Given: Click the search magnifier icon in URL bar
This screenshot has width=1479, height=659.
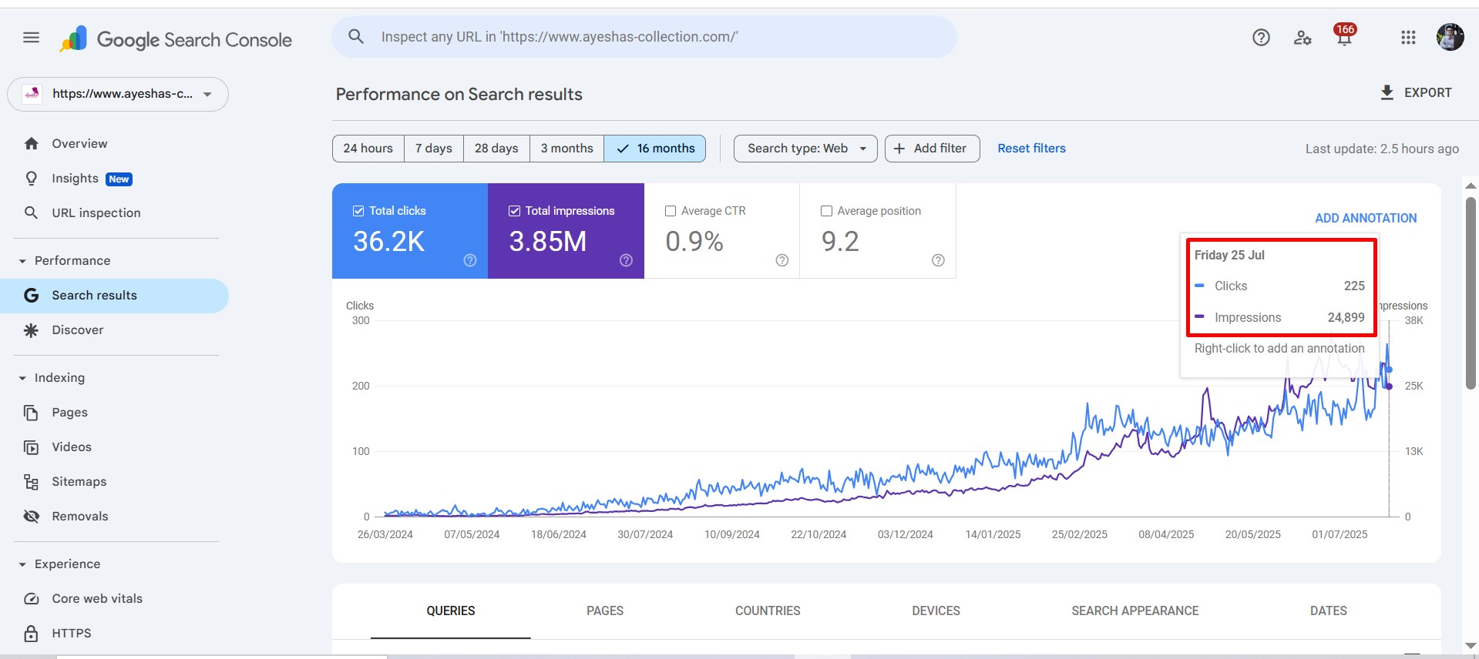Looking at the screenshot, I should [x=355, y=36].
